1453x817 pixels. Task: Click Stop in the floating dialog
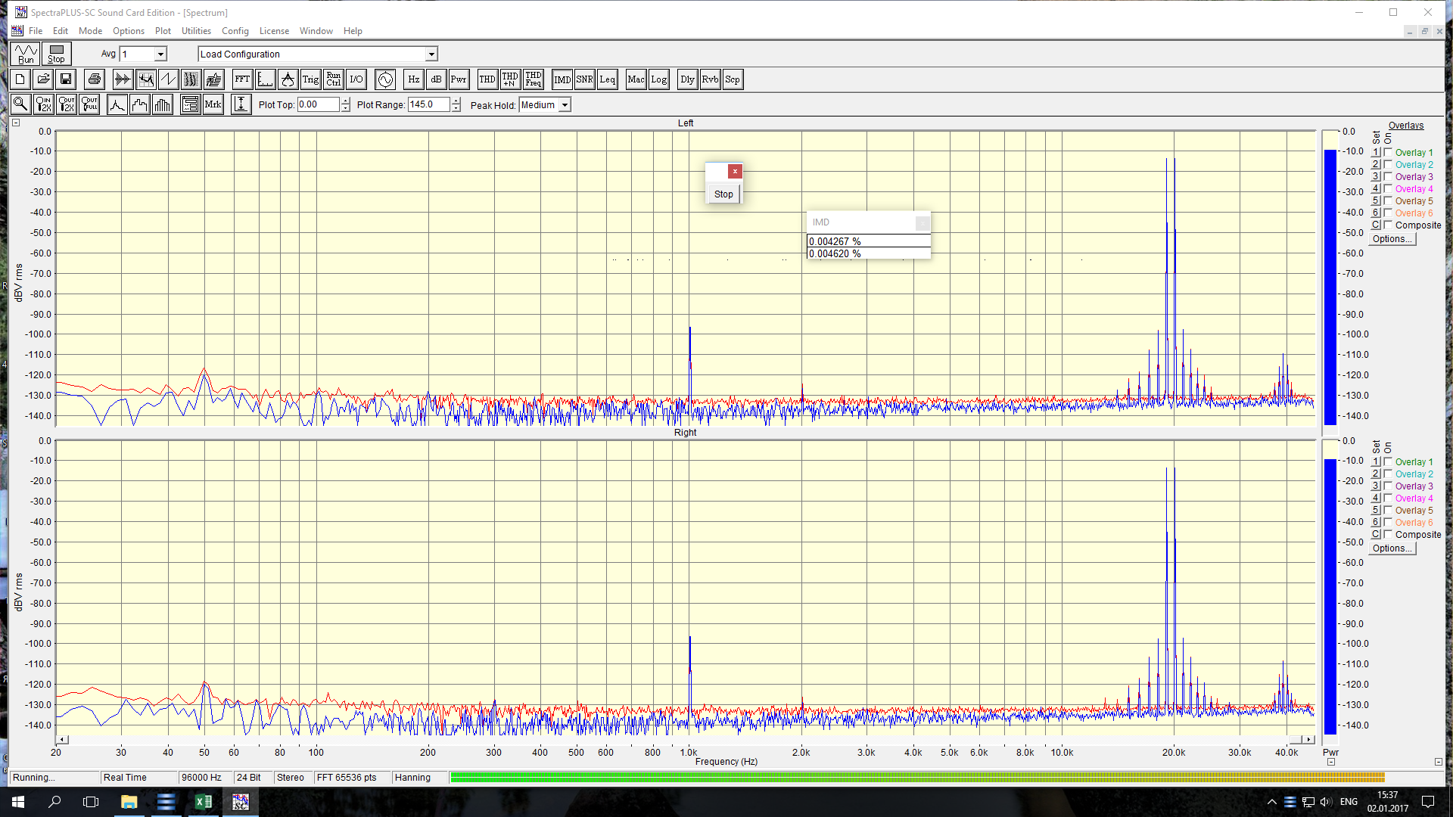tap(723, 194)
